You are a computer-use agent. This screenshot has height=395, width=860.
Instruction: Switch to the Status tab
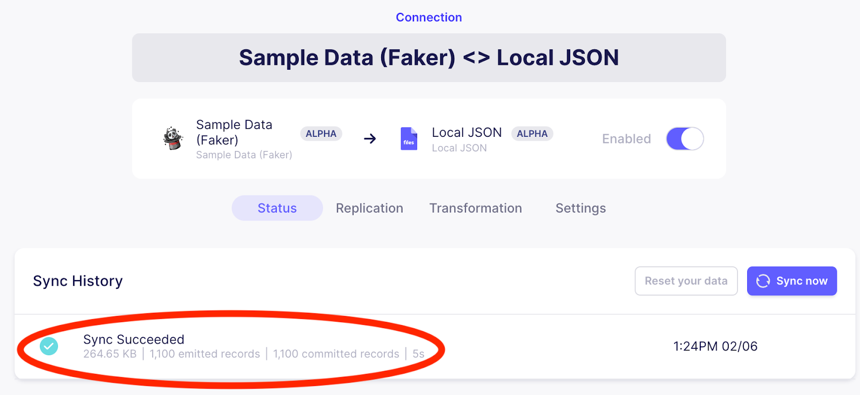(277, 208)
